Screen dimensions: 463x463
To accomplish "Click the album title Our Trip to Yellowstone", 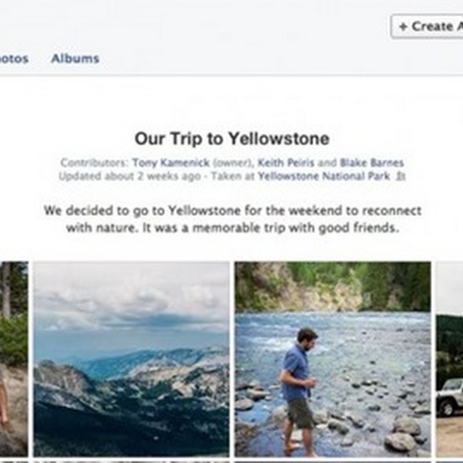I will pyautogui.click(x=231, y=139).
